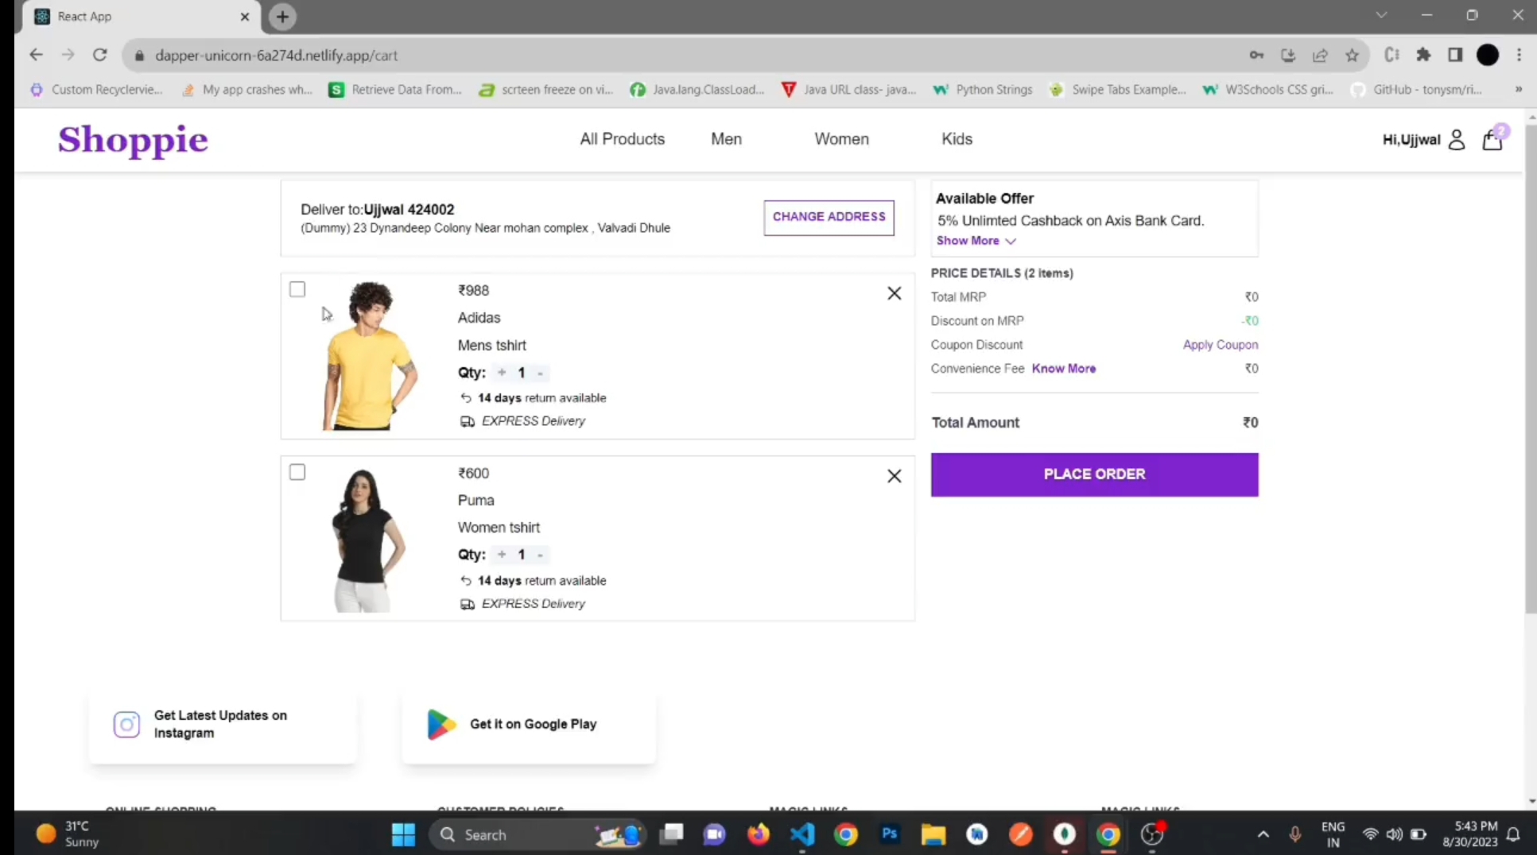This screenshot has width=1537, height=855.
Task: Remove the Puma Women tshirt item
Action: coord(895,476)
